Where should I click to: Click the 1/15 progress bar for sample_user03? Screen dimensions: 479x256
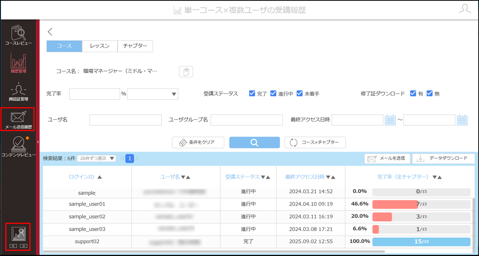coord(421,229)
